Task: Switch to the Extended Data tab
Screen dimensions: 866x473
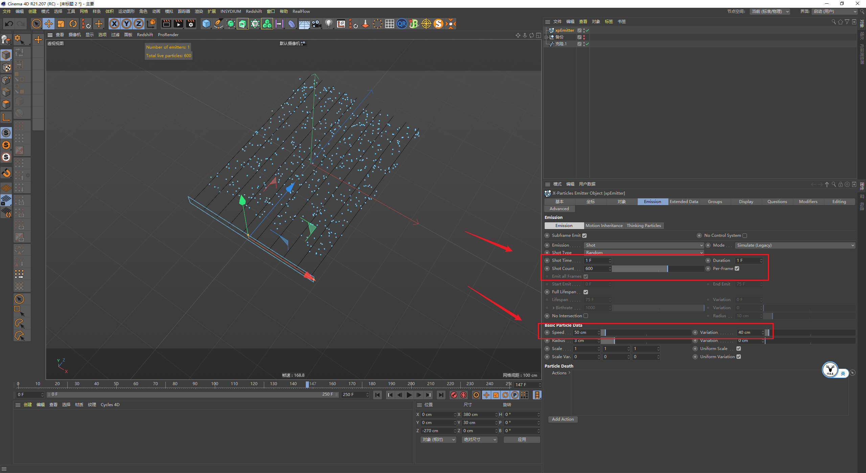Action: 684,202
